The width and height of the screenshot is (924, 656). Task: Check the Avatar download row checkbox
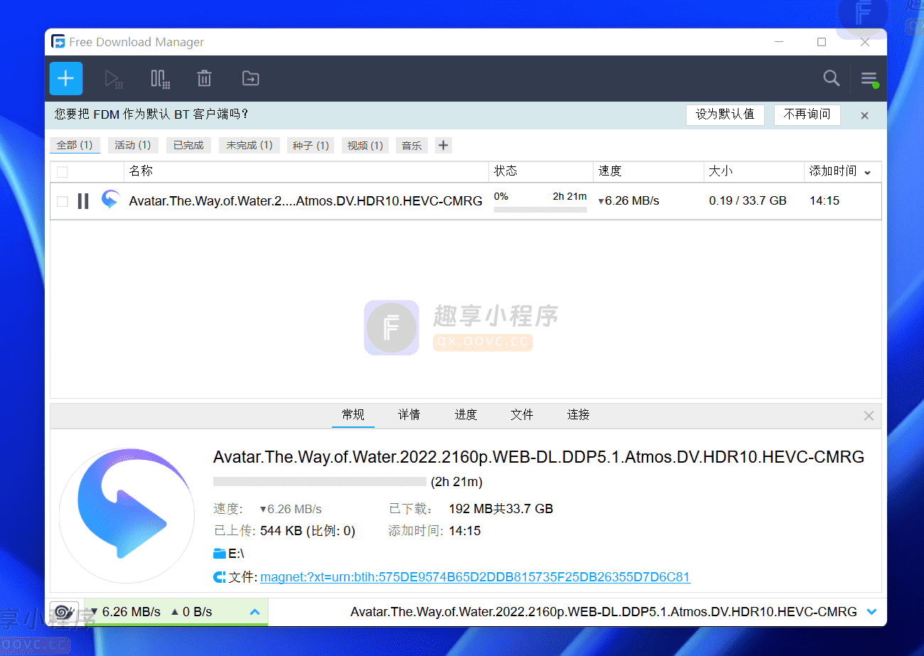63,201
